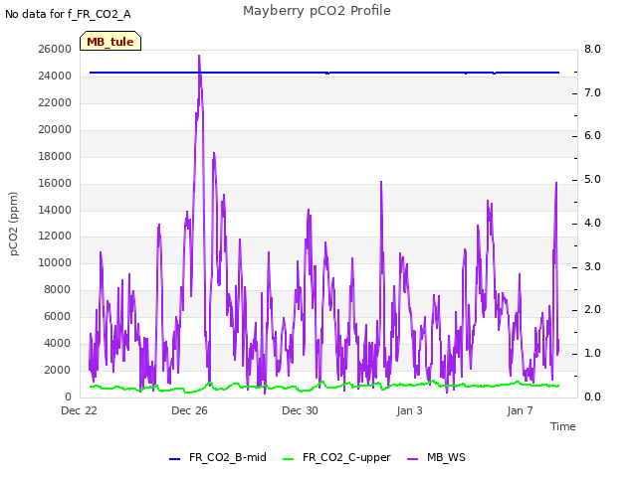Click the 3.0 right axis tick label
The width and height of the screenshot is (637, 477).
click(592, 266)
